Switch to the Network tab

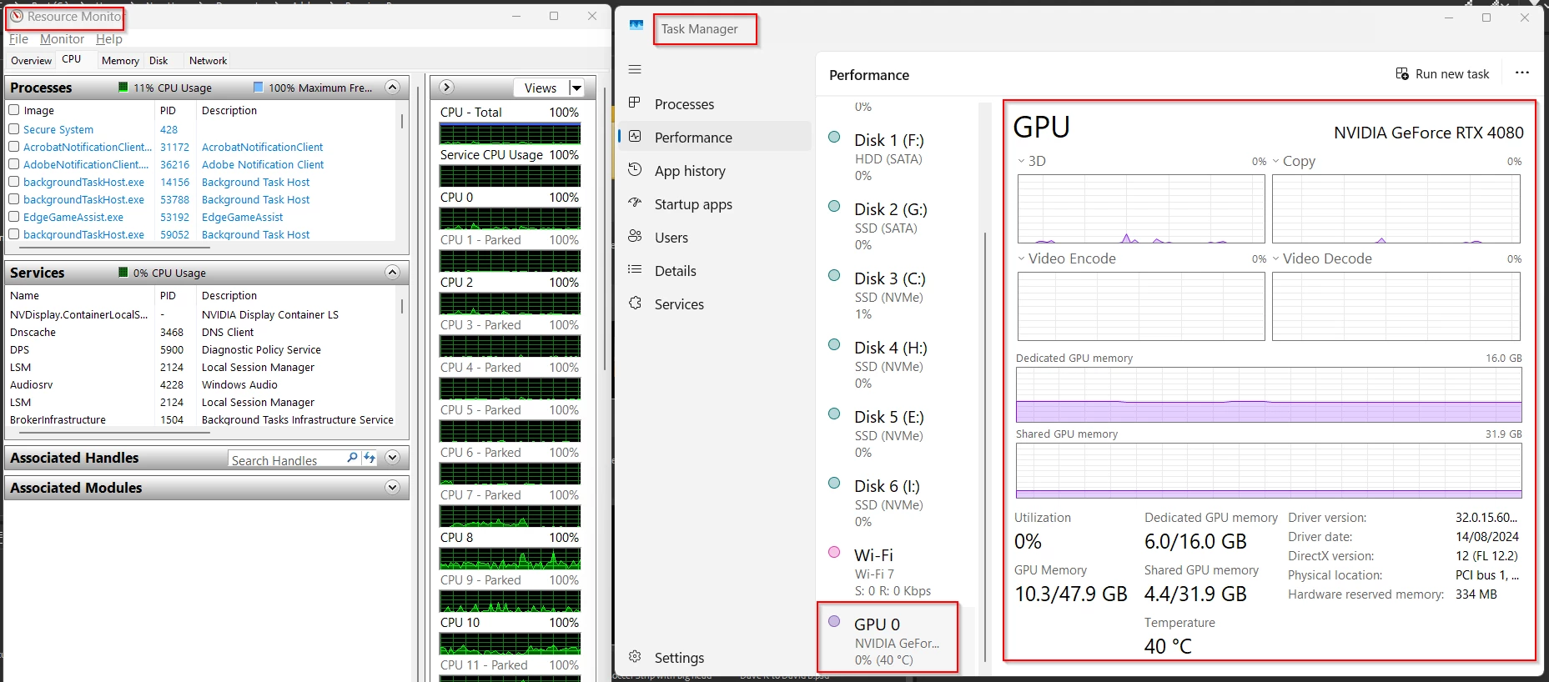coord(208,61)
